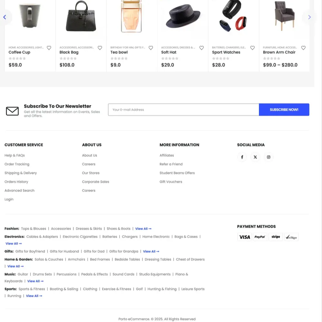
Task: Expand Fashion categories via View All
Action: pyautogui.click(x=143, y=229)
